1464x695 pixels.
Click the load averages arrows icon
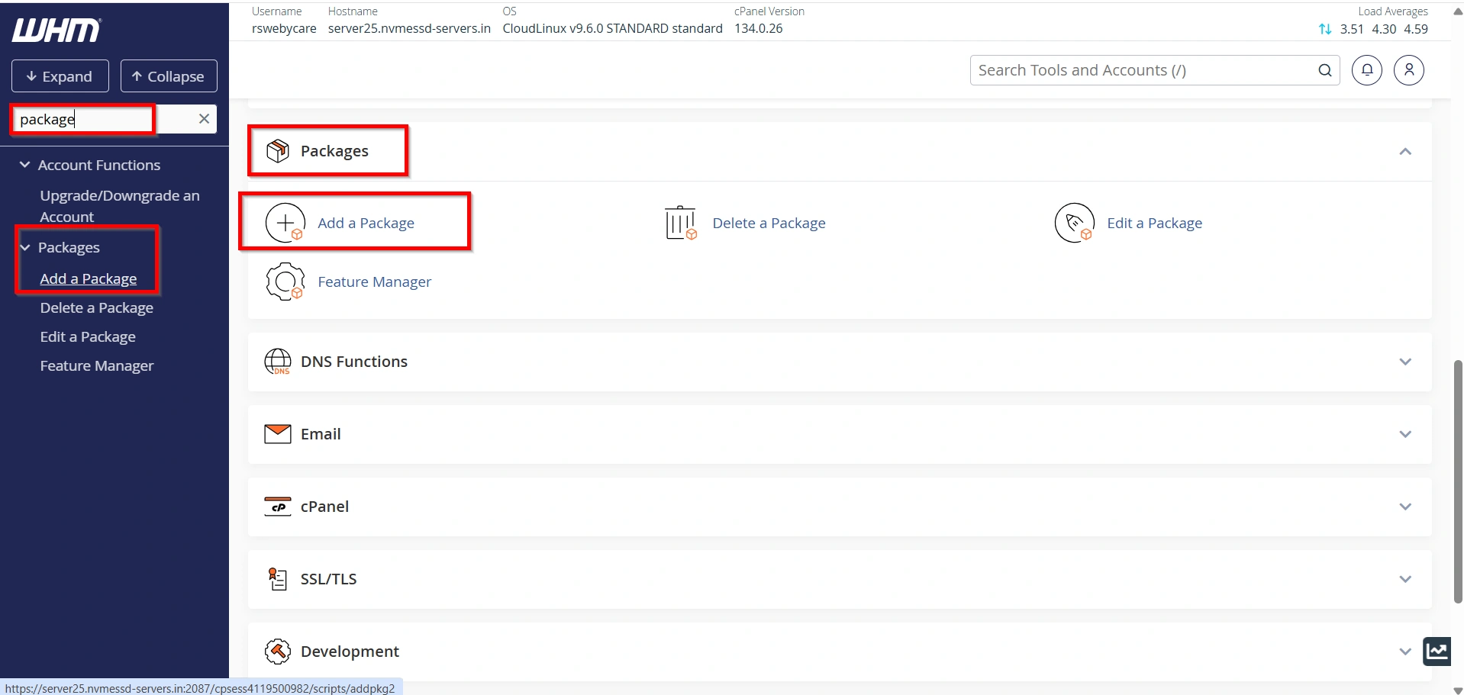(x=1325, y=29)
